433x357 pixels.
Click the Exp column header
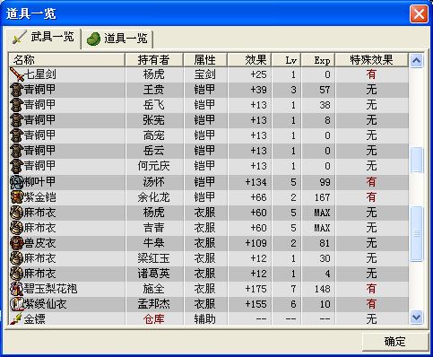click(318, 59)
